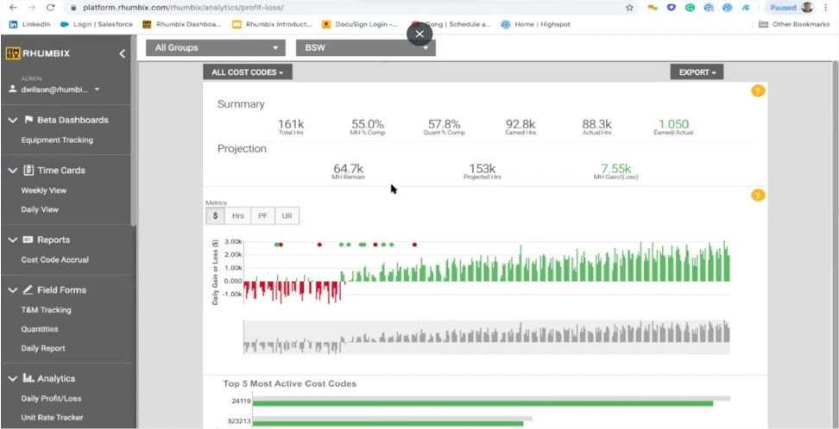Click the Time Cards clipboard icon
Viewport: 839px width, 429px height.
[28, 170]
